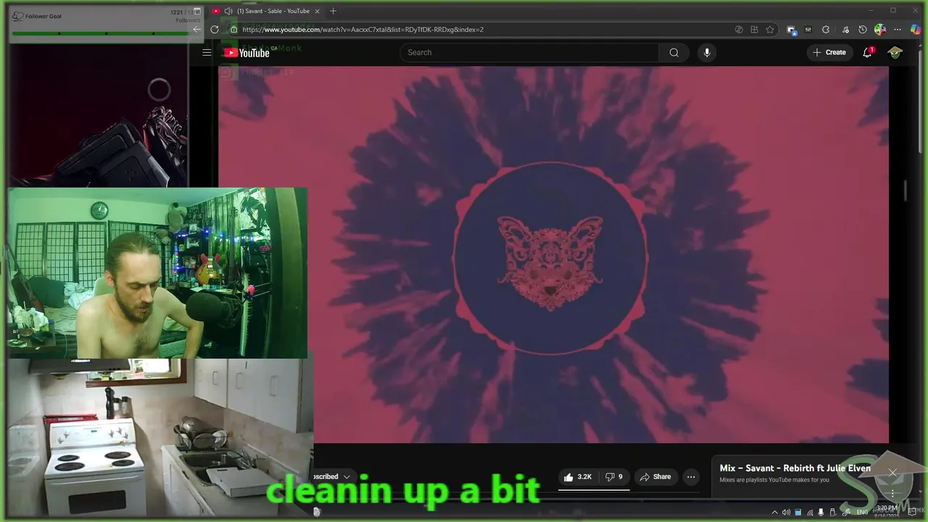Close the Savant - Sable tab
This screenshot has width=928, height=522.
pyautogui.click(x=317, y=11)
